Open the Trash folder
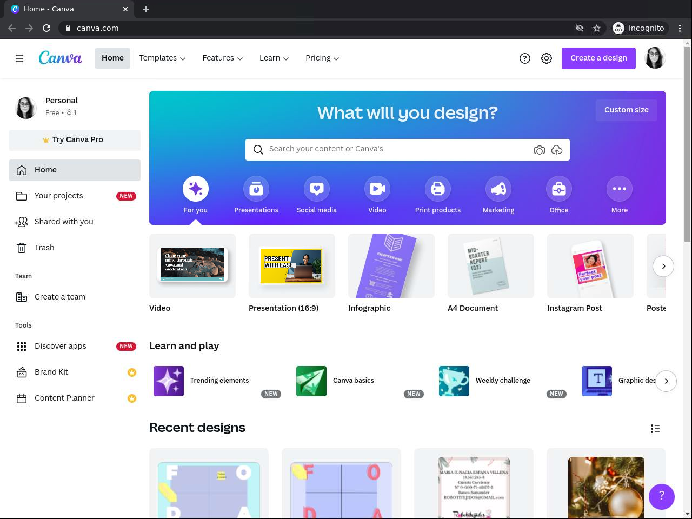 (x=75, y=248)
